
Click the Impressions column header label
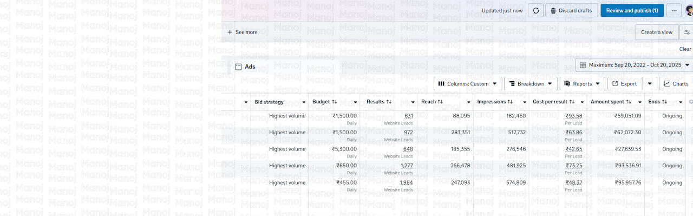click(491, 102)
